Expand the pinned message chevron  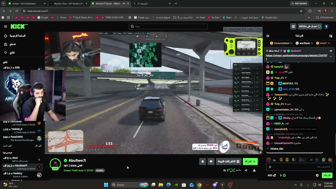click(331, 56)
